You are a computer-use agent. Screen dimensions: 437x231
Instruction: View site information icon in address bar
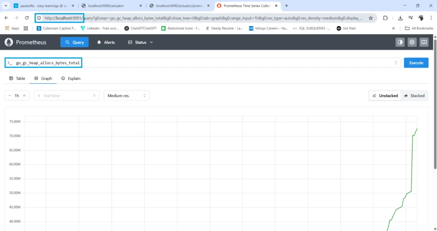[x=39, y=18]
